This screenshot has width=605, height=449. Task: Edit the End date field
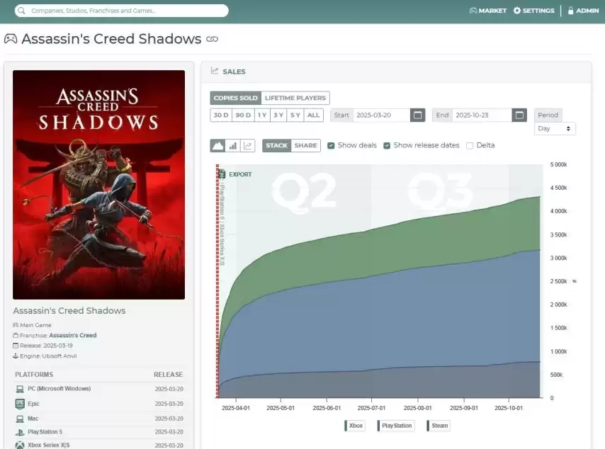pos(482,115)
